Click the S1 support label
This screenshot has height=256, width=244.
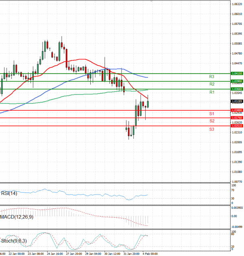211,114
